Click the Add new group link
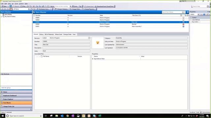This screenshot has height=118, width=211. tap(6, 88)
